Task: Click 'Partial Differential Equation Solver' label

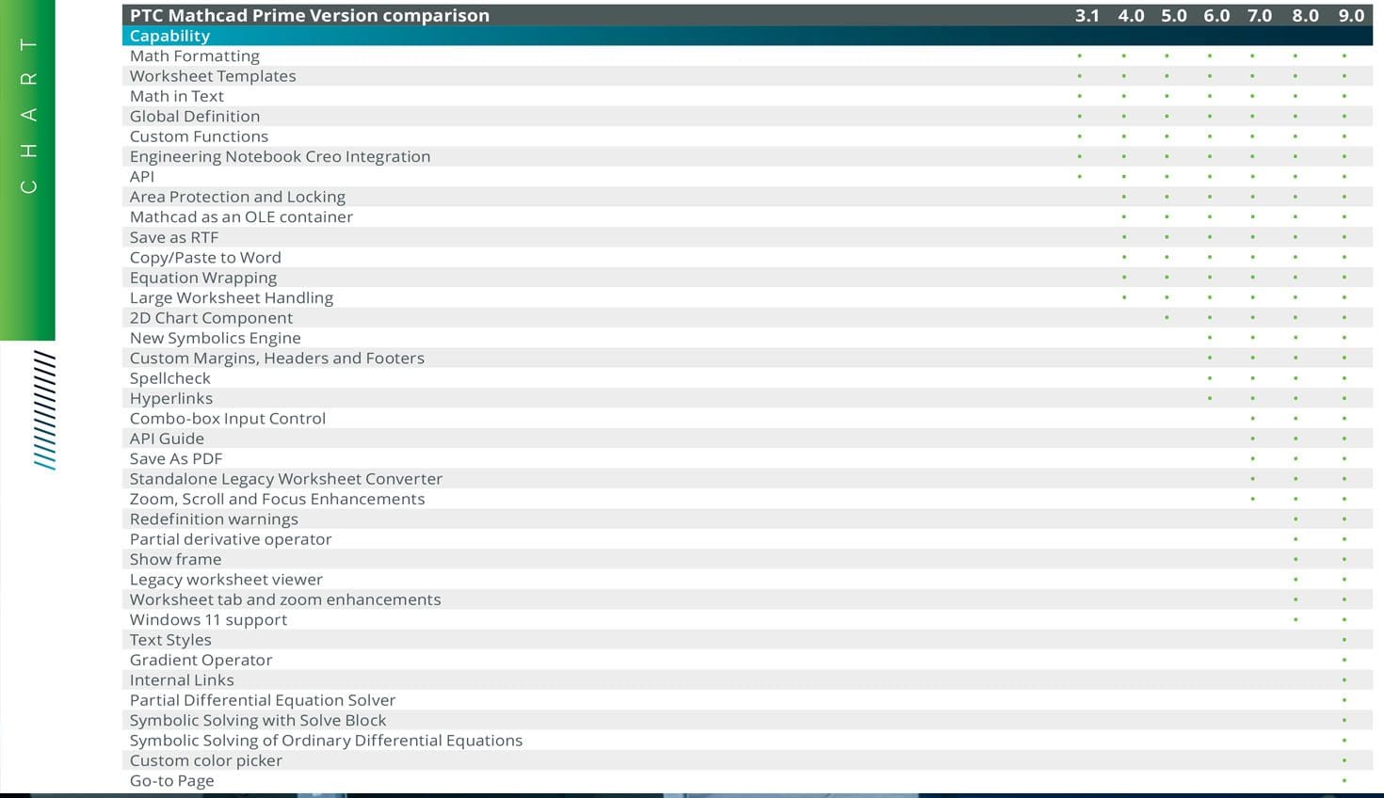Action: point(263,700)
